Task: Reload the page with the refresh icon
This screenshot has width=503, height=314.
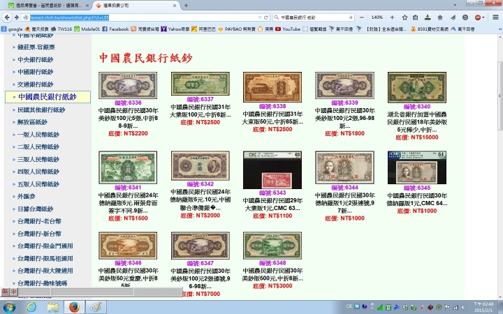Action: pyautogui.click(x=266, y=17)
